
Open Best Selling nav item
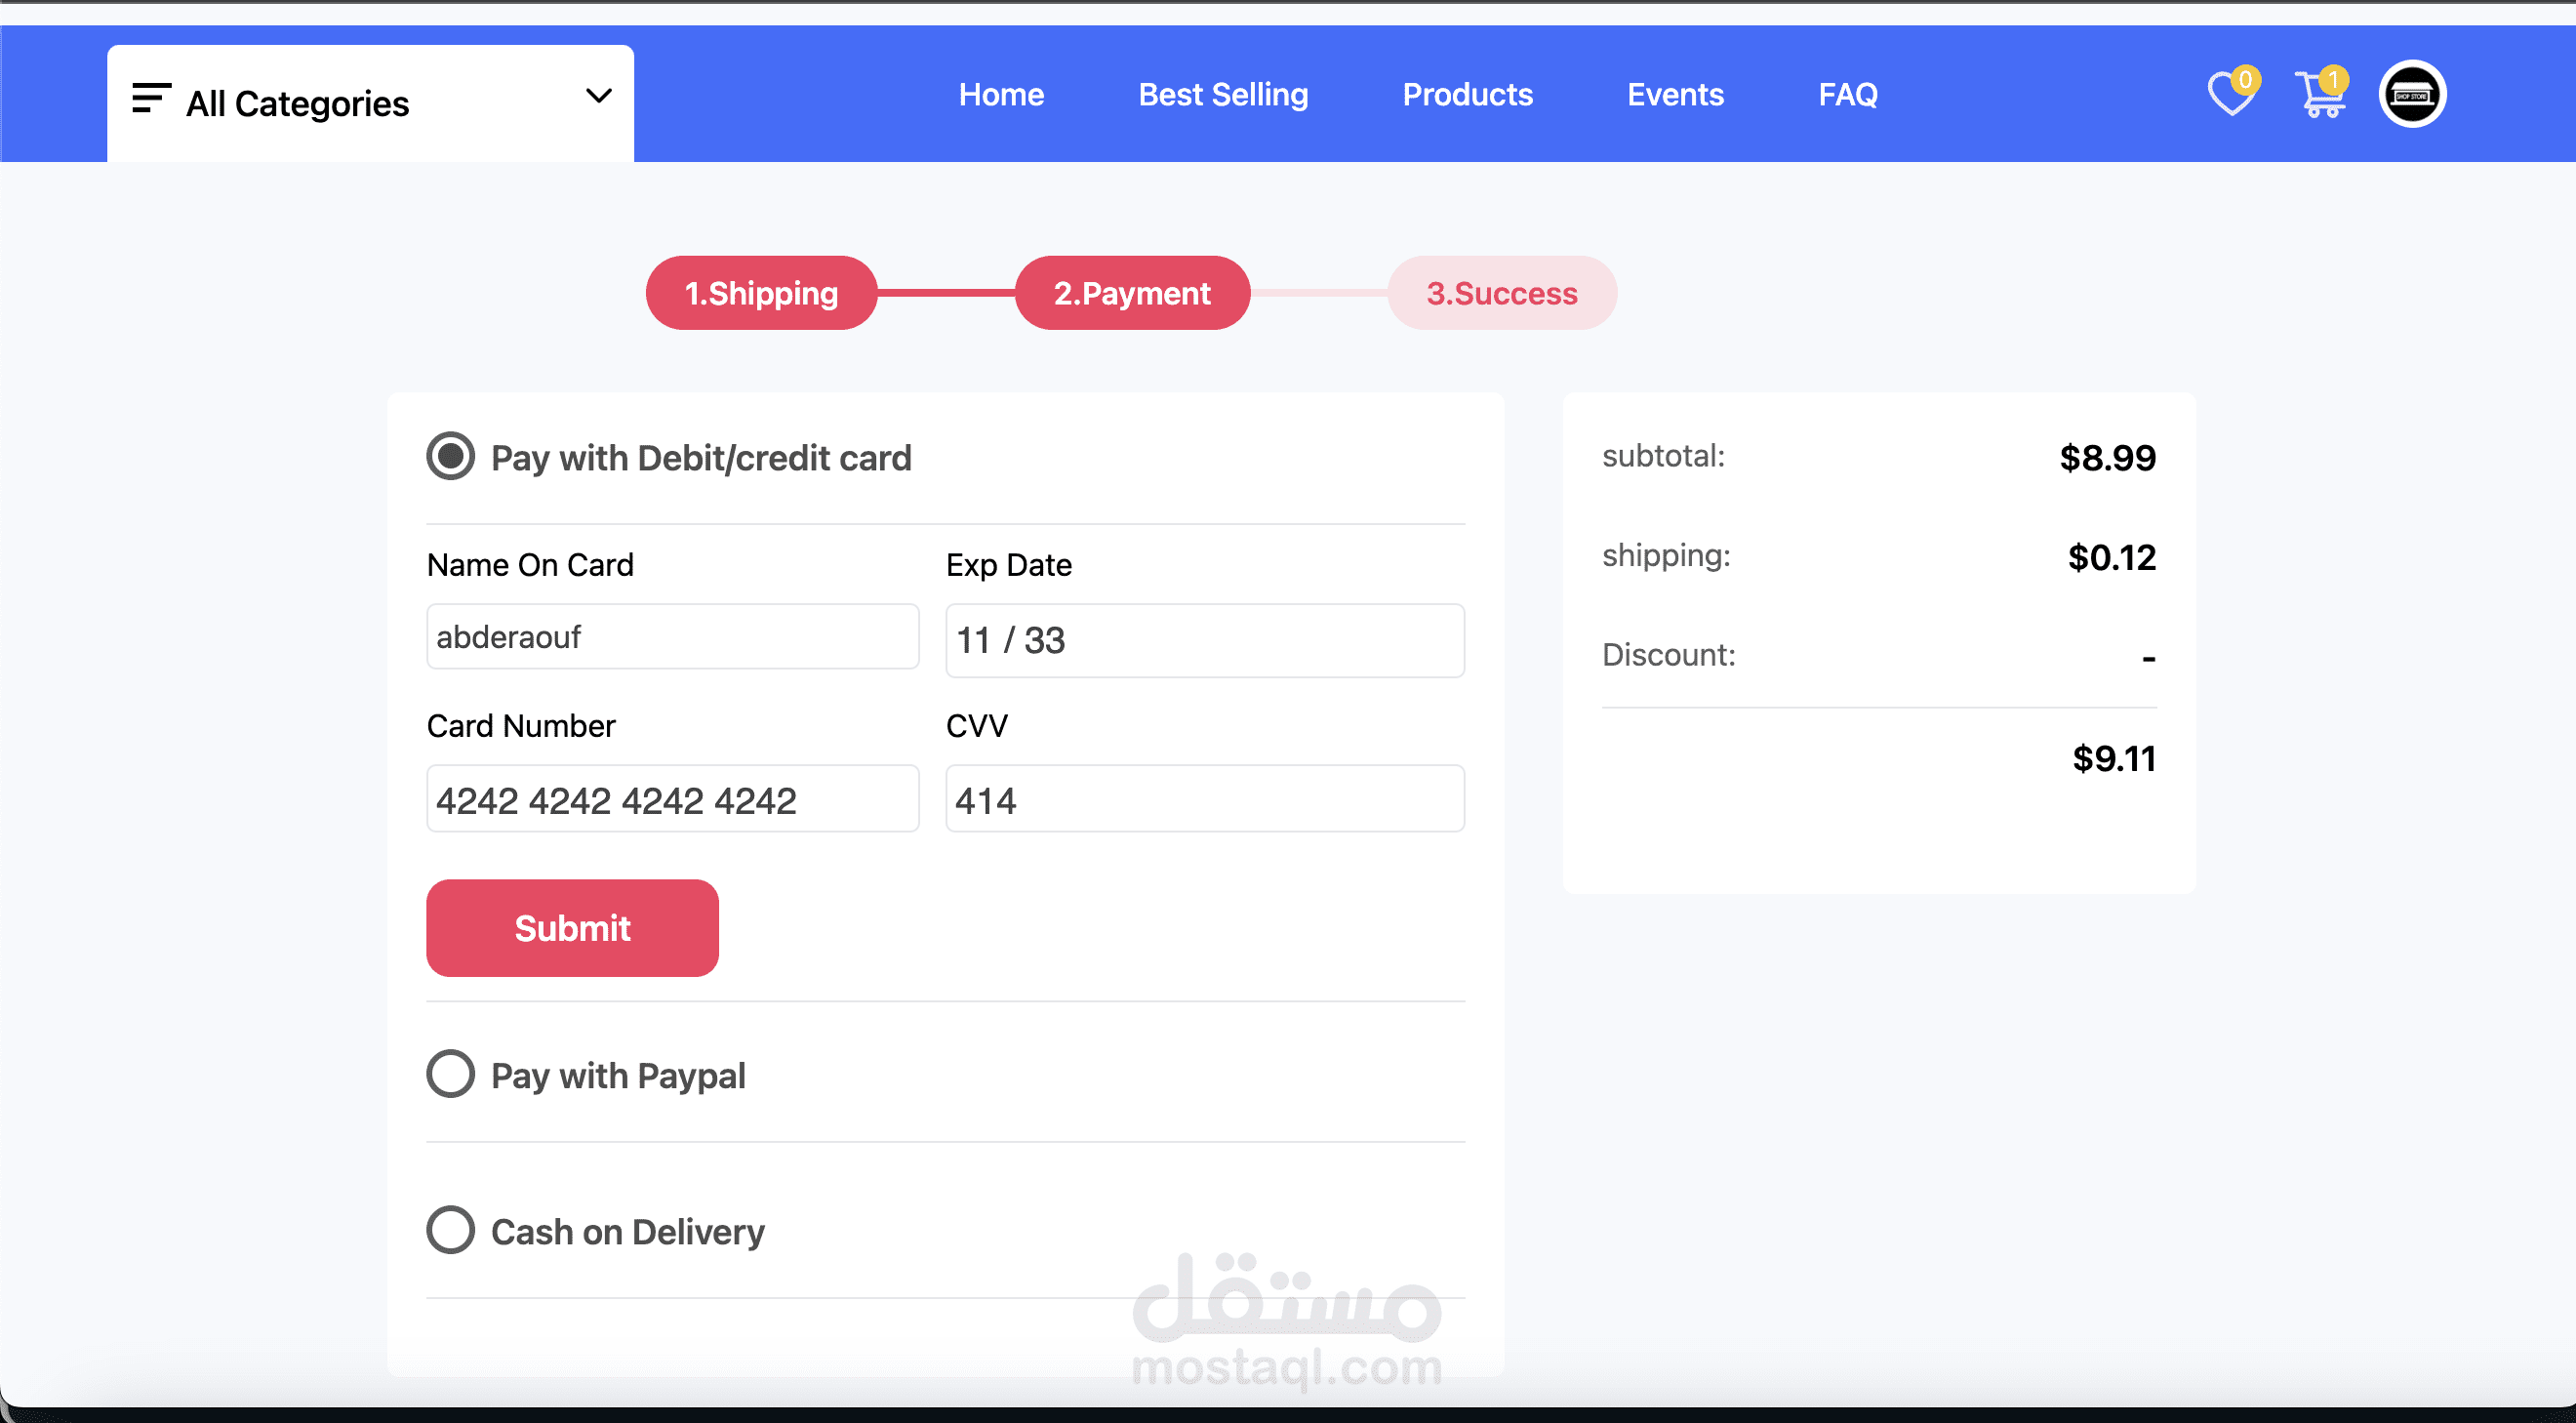[1222, 95]
